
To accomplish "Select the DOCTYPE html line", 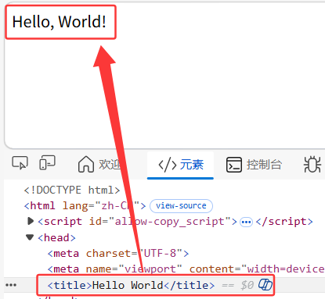I will pos(72,190).
